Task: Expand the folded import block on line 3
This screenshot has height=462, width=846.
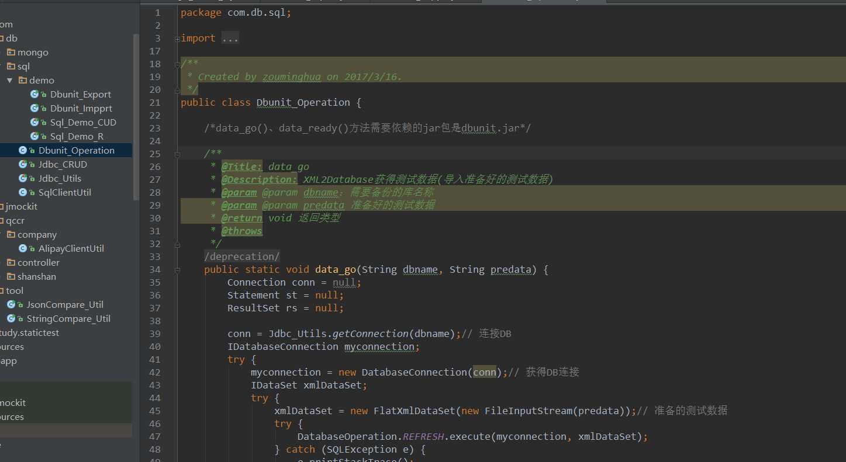Action: [177, 39]
